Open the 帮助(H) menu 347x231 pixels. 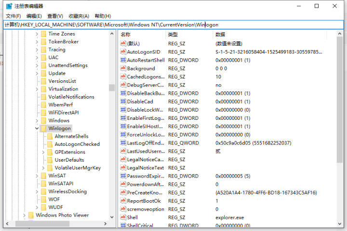103,16
